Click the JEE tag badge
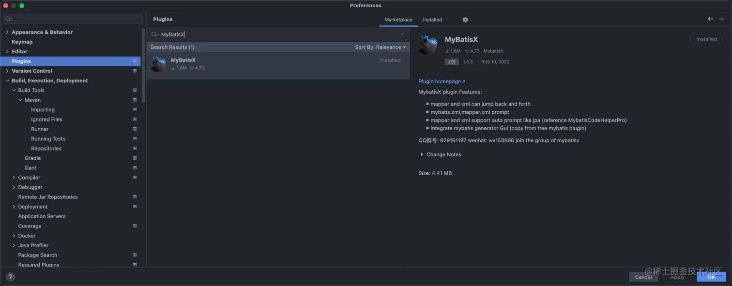The image size is (732, 286). (451, 62)
